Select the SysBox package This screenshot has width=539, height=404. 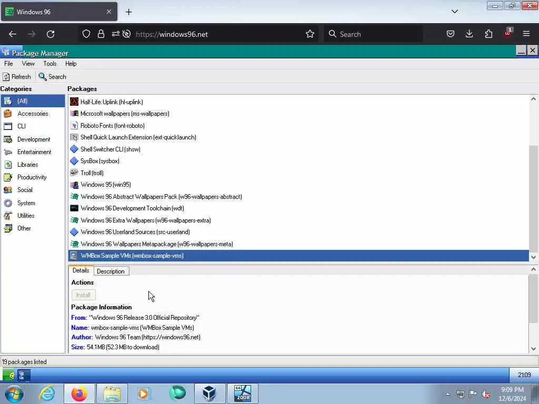[298, 161]
